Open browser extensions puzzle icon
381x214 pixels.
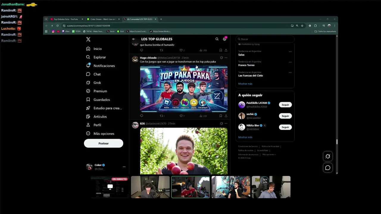(316, 26)
